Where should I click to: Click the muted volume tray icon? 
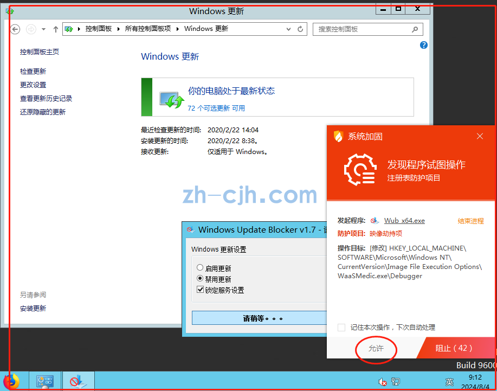[x=382, y=382]
